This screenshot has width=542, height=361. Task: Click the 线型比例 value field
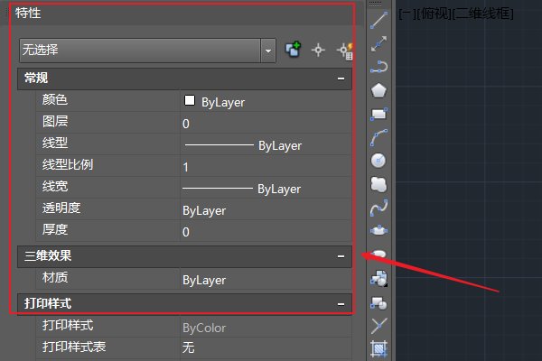(x=266, y=167)
